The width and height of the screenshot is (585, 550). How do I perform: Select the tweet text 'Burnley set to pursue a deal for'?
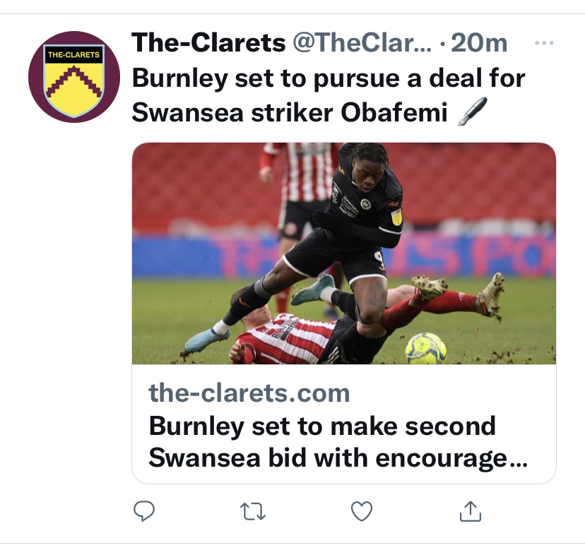coord(329,78)
